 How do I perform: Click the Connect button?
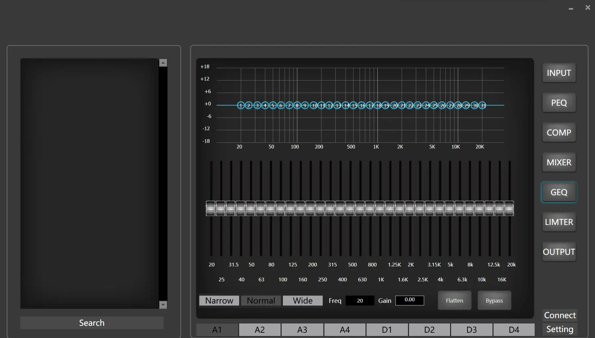pos(560,315)
